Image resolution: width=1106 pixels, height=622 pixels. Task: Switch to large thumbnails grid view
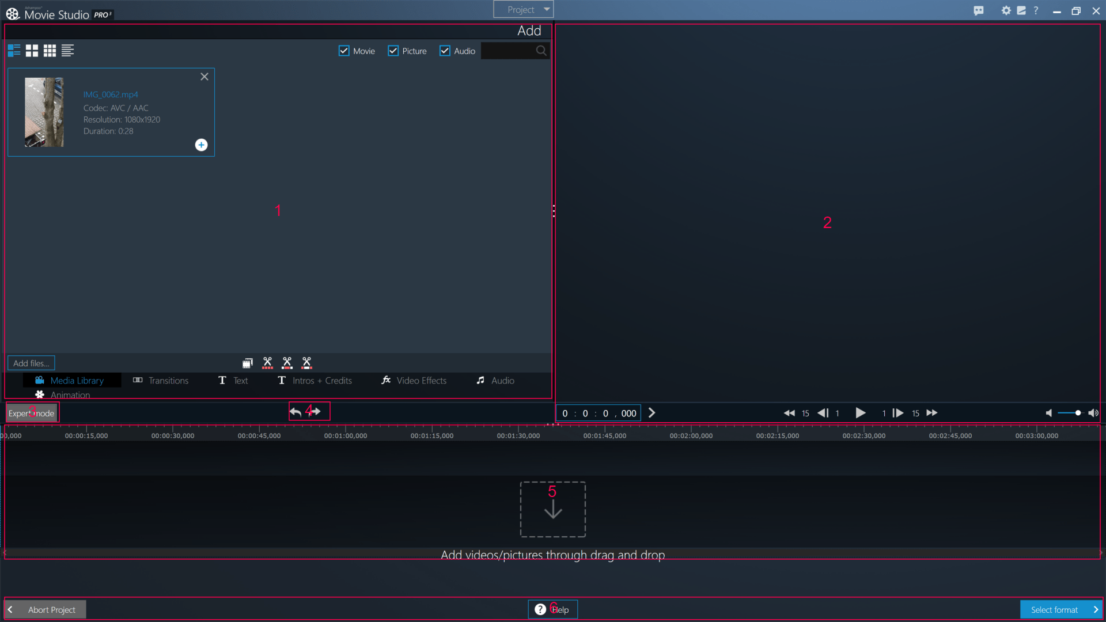click(32, 51)
